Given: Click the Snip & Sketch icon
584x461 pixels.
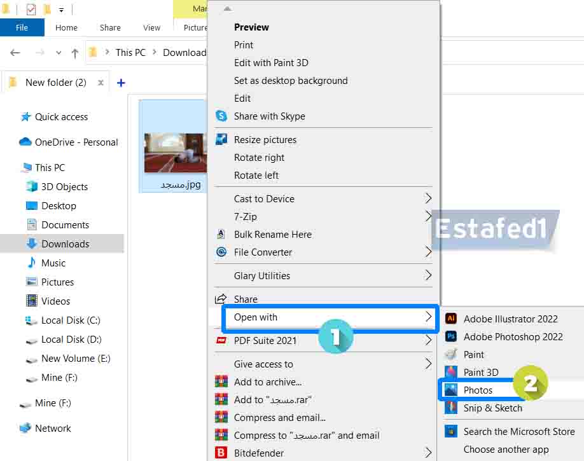Looking at the screenshot, I should coord(451,408).
